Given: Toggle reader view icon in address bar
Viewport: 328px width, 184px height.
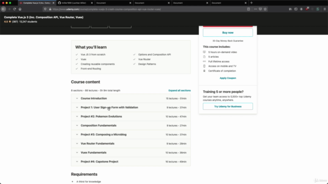Looking at the screenshot, I should 249,9.
